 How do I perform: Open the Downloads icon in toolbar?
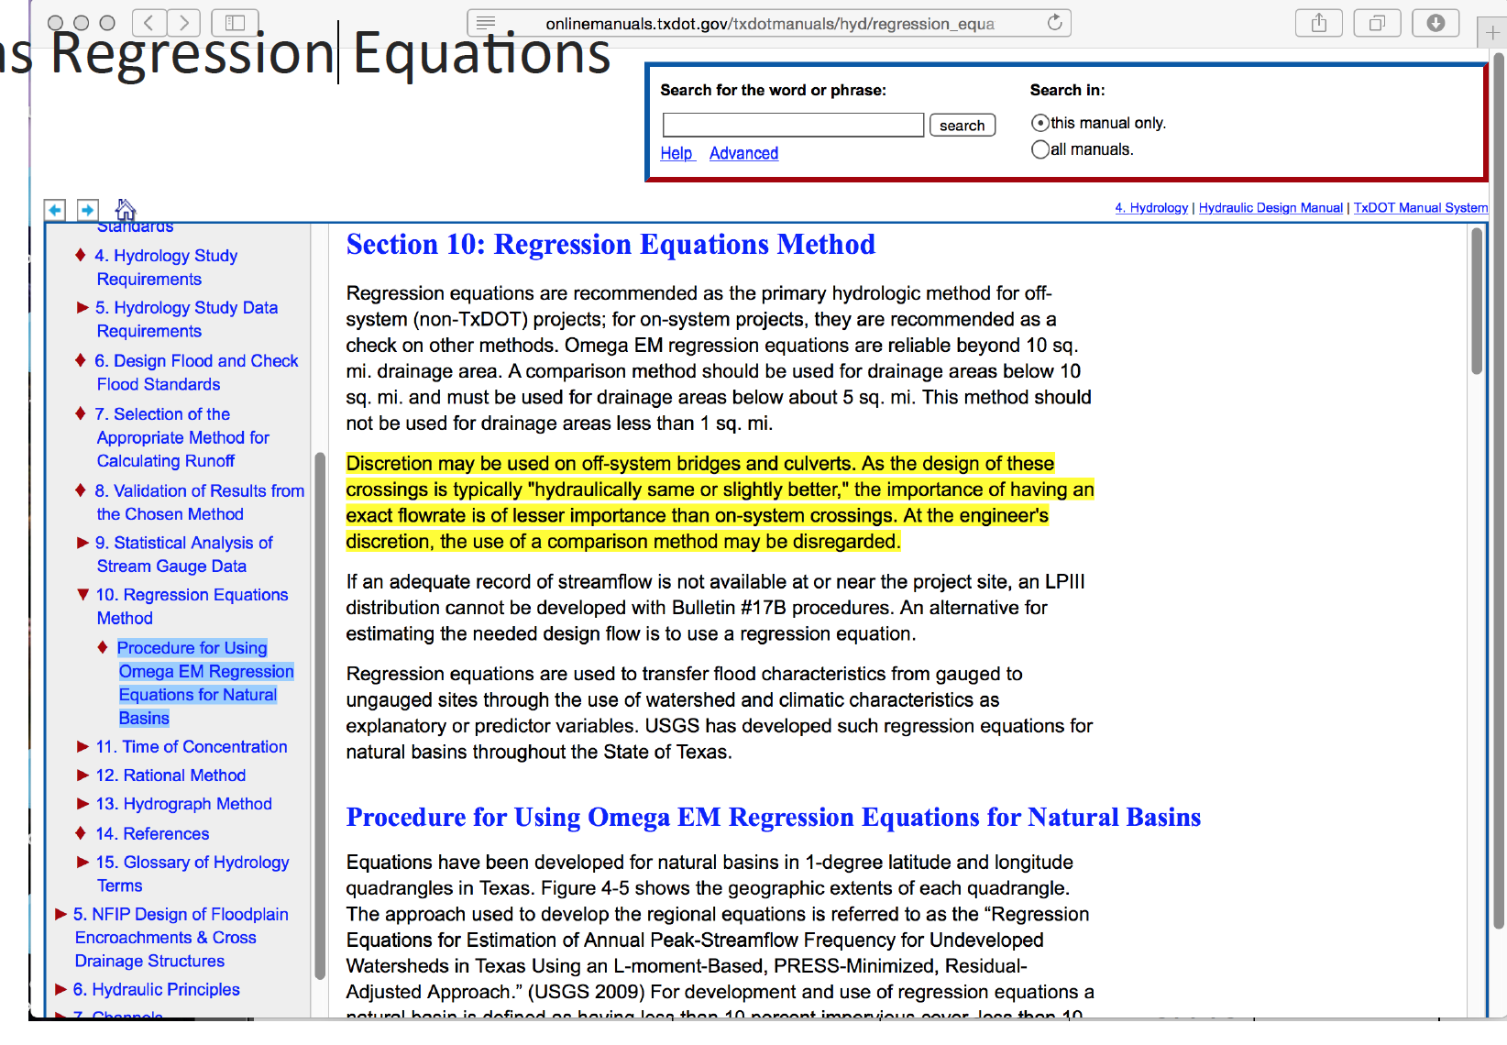tap(1435, 23)
